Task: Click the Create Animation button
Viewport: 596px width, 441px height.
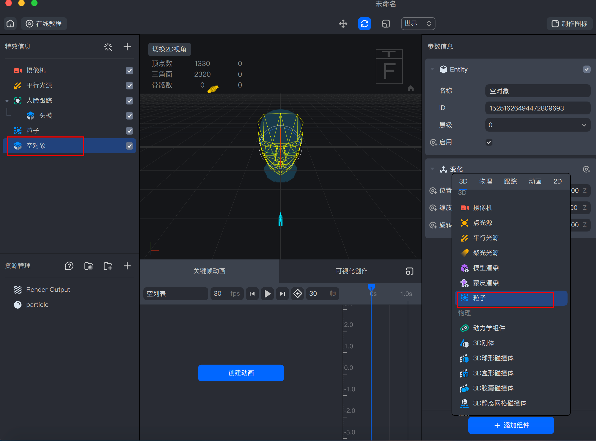Action: pos(241,373)
